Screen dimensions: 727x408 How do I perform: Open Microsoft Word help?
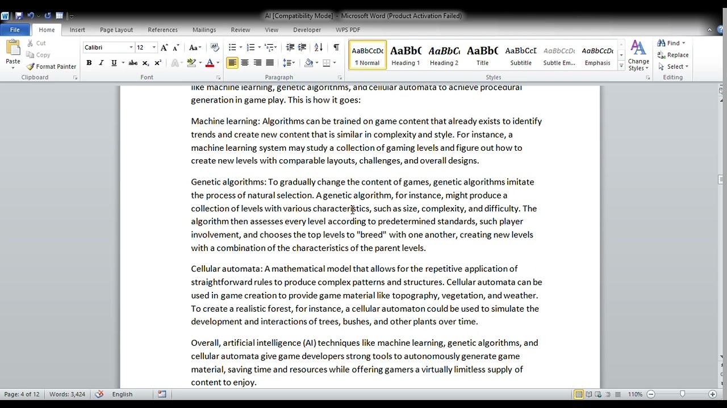720,29
